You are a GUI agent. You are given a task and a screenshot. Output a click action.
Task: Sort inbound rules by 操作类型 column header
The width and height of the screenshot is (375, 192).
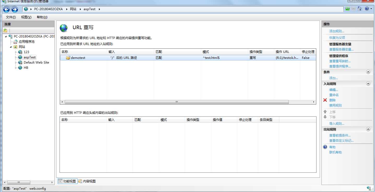coord(261,52)
